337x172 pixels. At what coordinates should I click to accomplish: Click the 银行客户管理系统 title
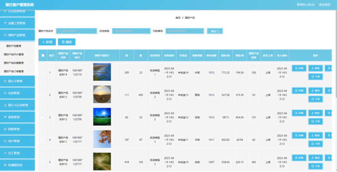(x=19, y=5)
